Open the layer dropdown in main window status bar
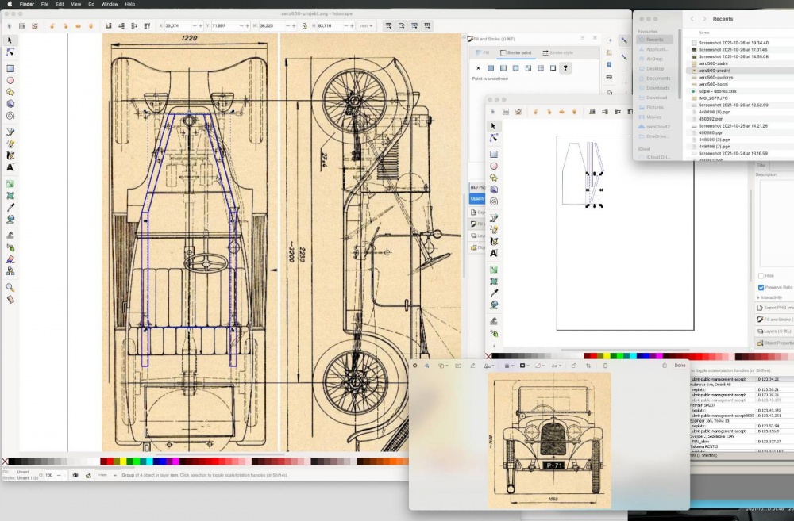The height and width of the screenshot is (521, 794). pos(107,475)
